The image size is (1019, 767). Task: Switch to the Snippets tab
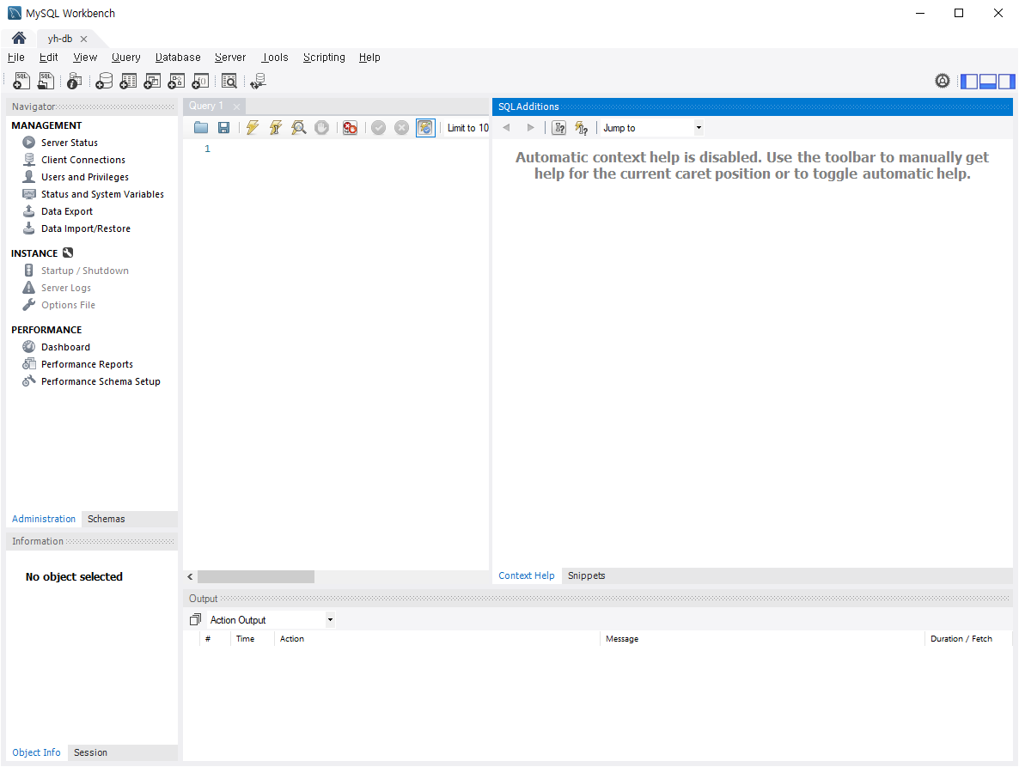pos(587,575)
